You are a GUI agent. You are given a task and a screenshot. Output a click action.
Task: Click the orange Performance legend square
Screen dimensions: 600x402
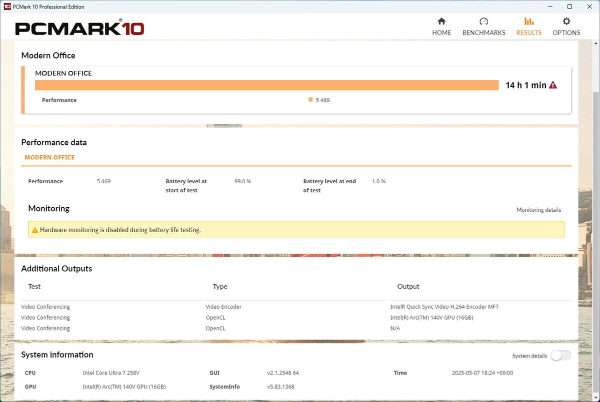point(310,99)
